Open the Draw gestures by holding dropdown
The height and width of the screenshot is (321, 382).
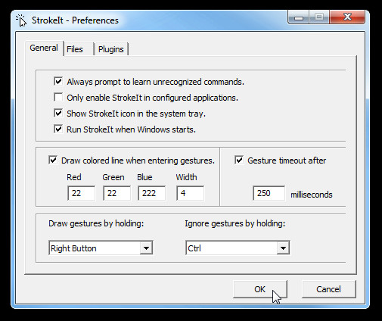pos(146,248)
